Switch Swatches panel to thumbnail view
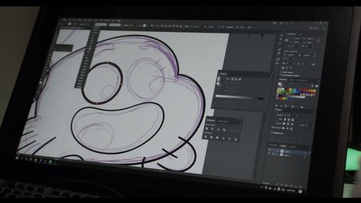Image resolution: width=361 pixels, height=203 pixels. pos(317,86)
